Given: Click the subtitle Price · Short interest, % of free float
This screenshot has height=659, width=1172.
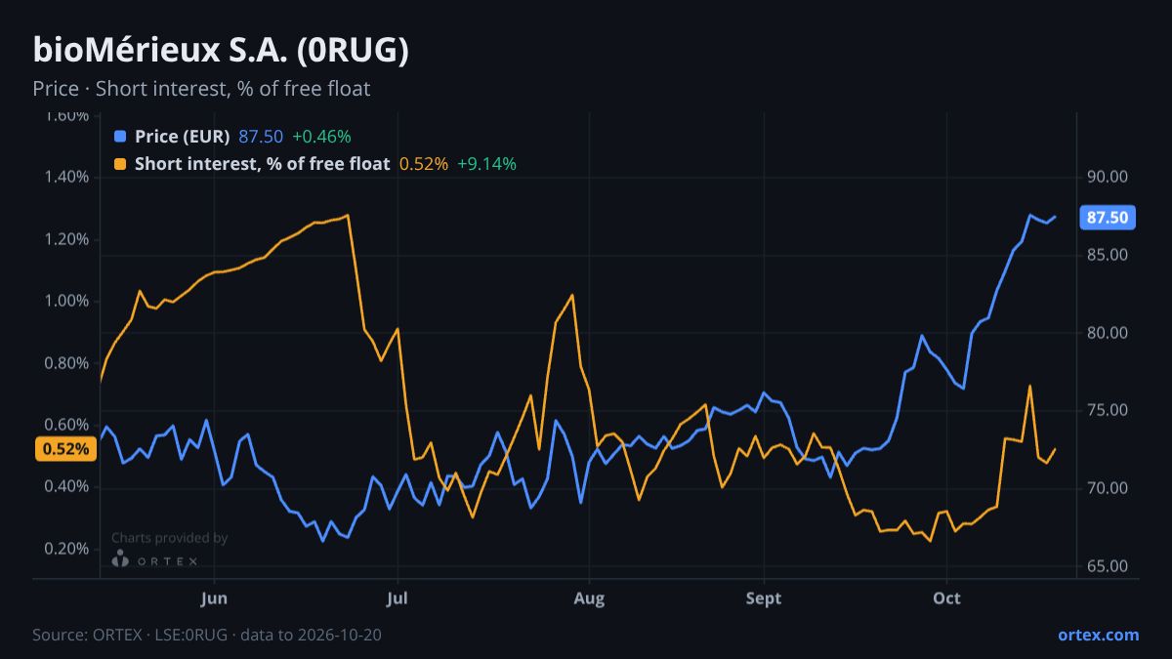Looking at the screenshot, I should (201, 89).
